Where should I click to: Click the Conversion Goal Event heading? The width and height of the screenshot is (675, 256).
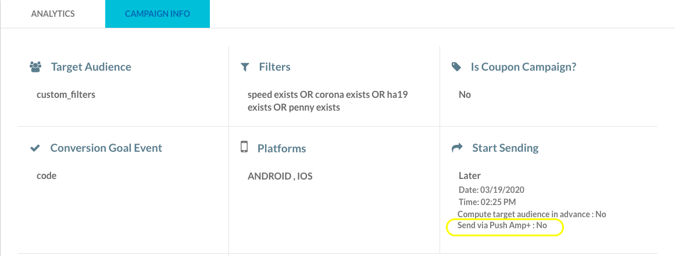point(106,148)
